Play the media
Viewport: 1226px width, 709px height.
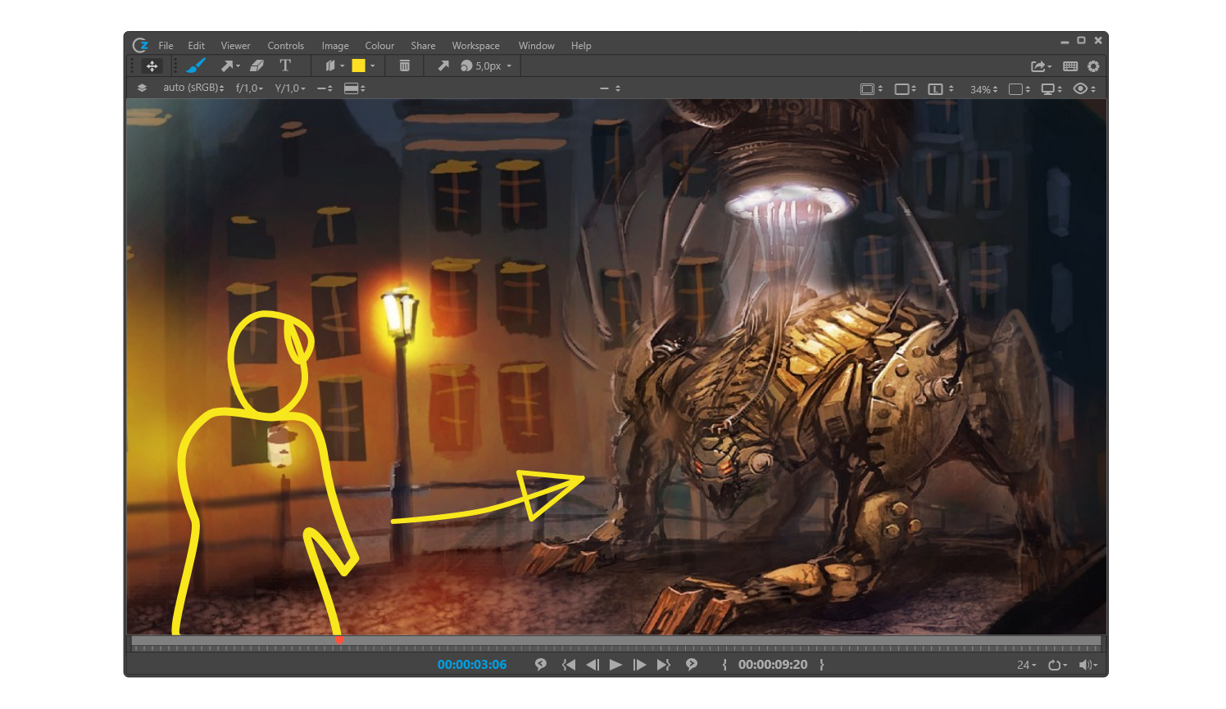pos(616,665)
